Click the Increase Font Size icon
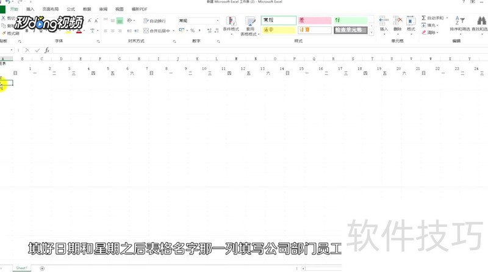The width and height of the screenshot is (488, 272). coord(90,21)
